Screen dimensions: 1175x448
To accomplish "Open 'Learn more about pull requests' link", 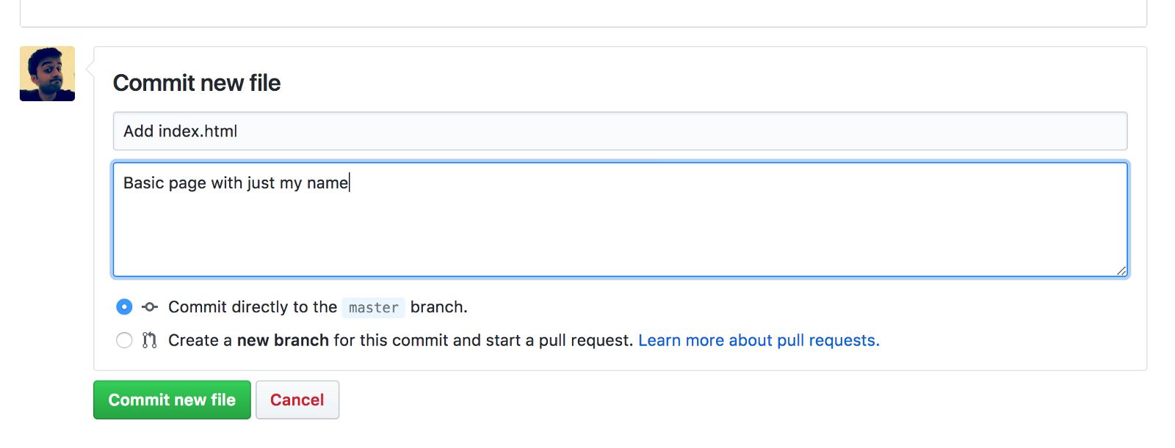I will point(759,340).
